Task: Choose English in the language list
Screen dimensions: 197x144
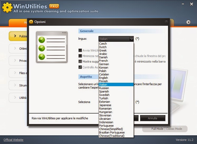Action: click(116, 78)
